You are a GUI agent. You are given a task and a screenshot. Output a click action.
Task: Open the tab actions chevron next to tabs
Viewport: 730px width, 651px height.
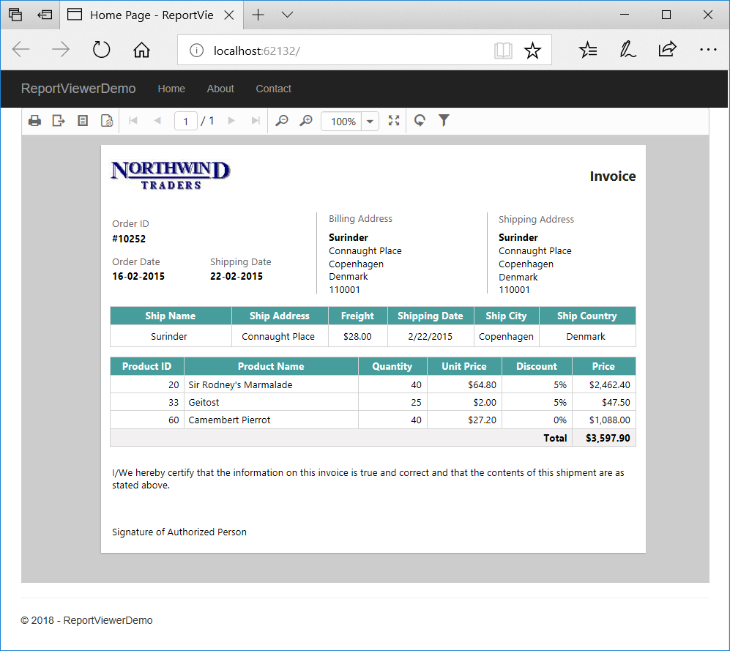pos(286,14)
